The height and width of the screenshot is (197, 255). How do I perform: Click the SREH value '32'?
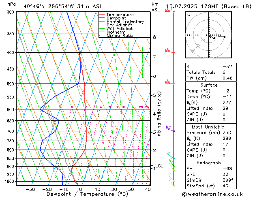point(225,174)
